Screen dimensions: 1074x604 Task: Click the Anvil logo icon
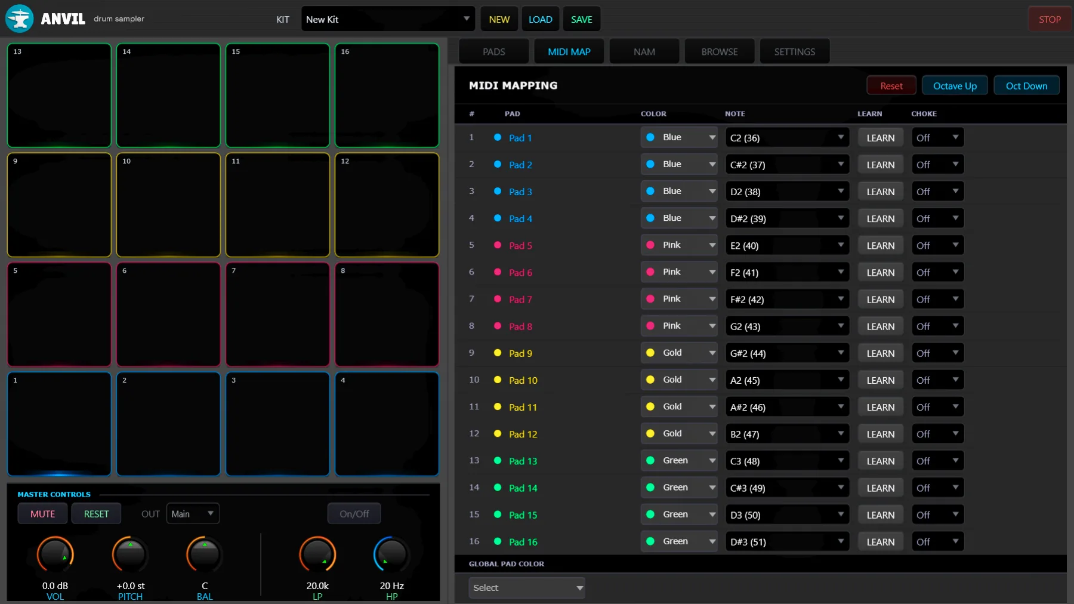tap(19, 19)
